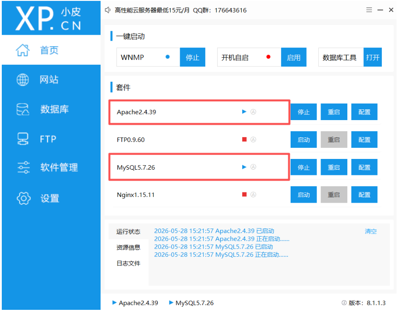Click the 数据库 database icon
401x321 pixels.
23,109
